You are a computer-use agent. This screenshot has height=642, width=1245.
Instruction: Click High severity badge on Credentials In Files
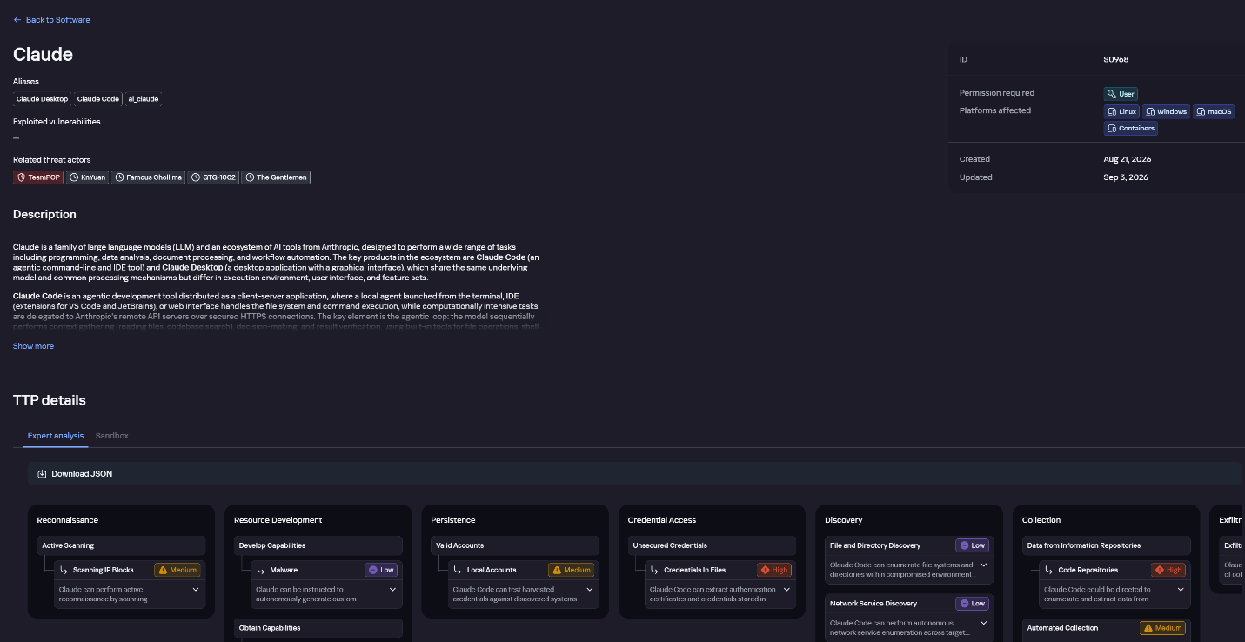(774, 570)
